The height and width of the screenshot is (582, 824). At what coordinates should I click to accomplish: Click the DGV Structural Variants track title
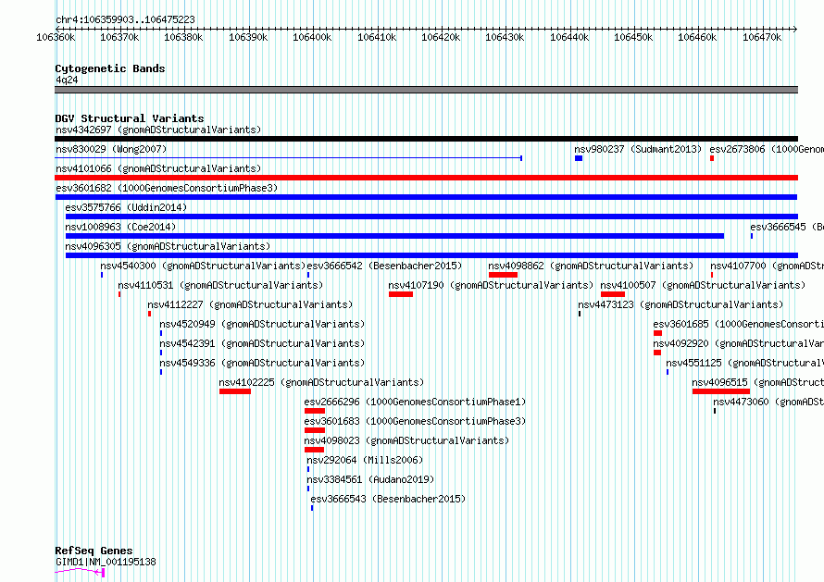click(x=130, y=118)
